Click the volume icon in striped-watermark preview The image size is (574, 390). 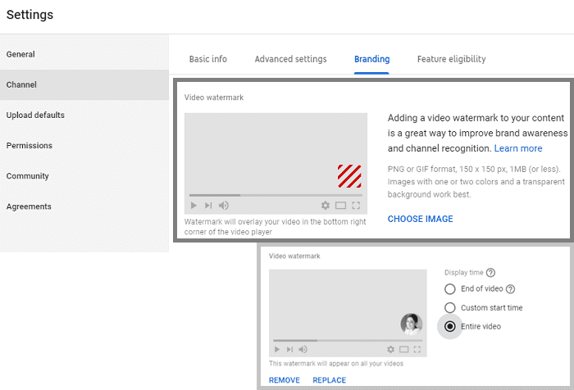pos(224,206)
